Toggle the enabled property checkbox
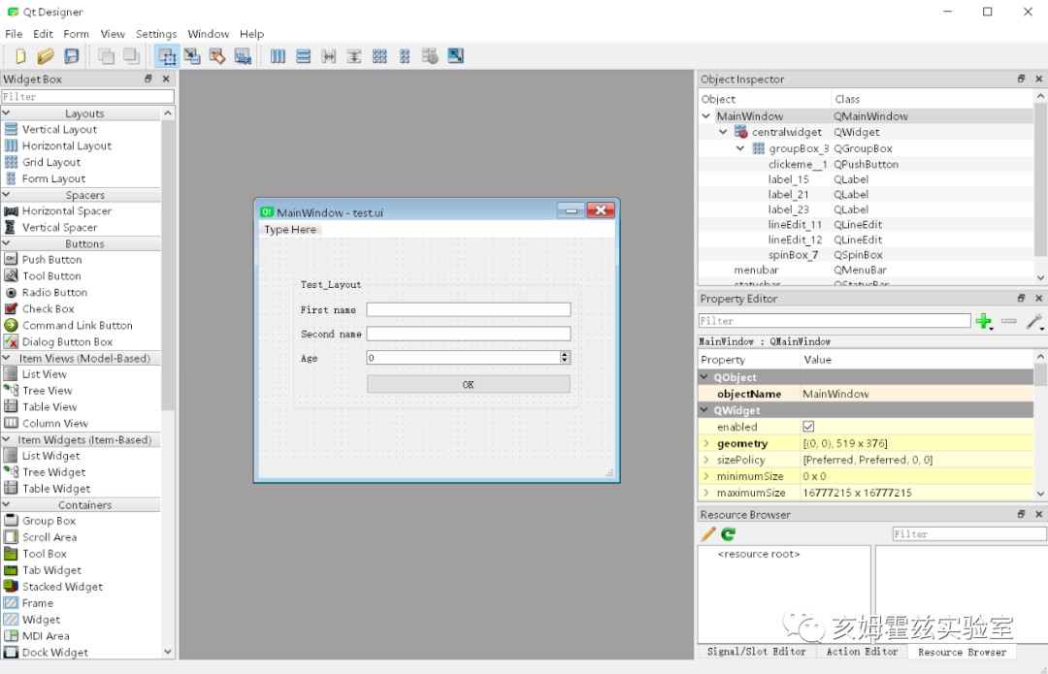Screen dimensions: 1048x674 tap(808, 427)
